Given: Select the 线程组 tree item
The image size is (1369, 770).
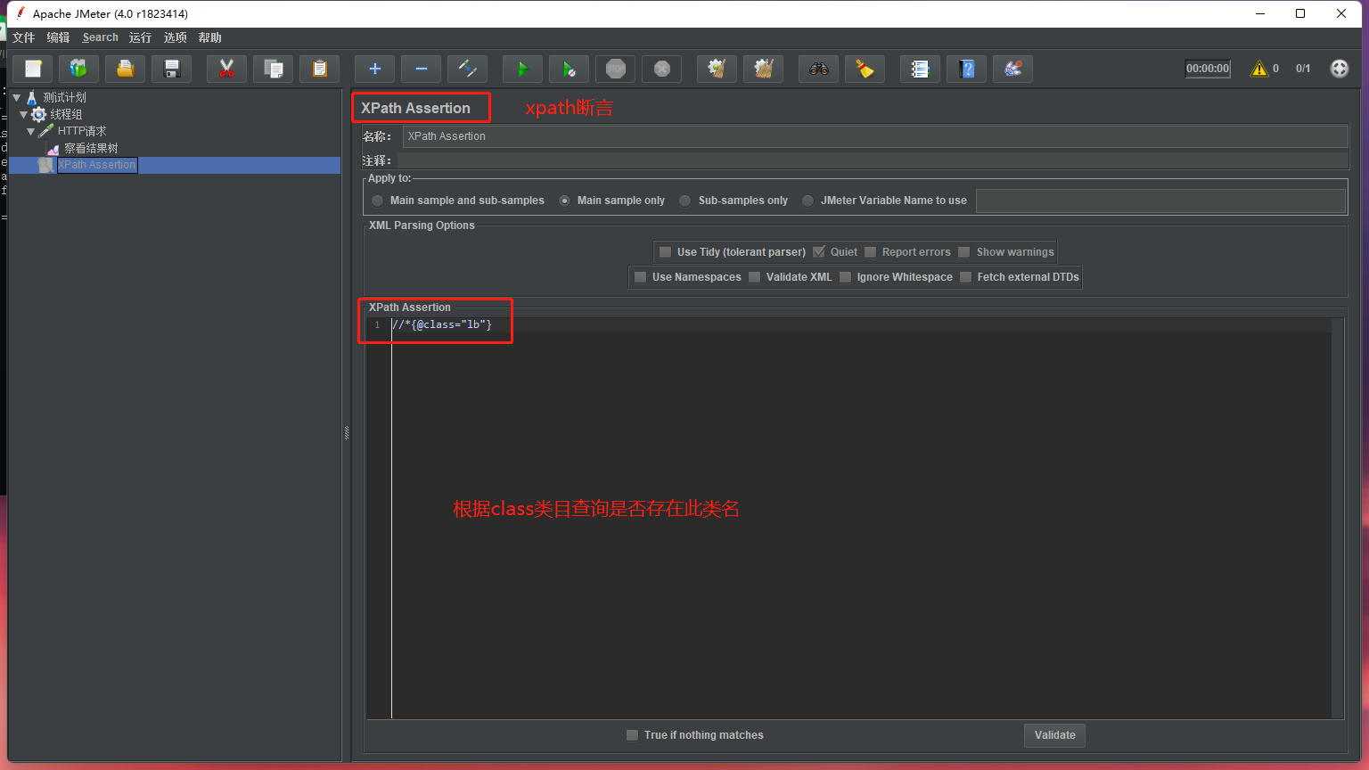Looking at the screenshot, I should point(67,114).
